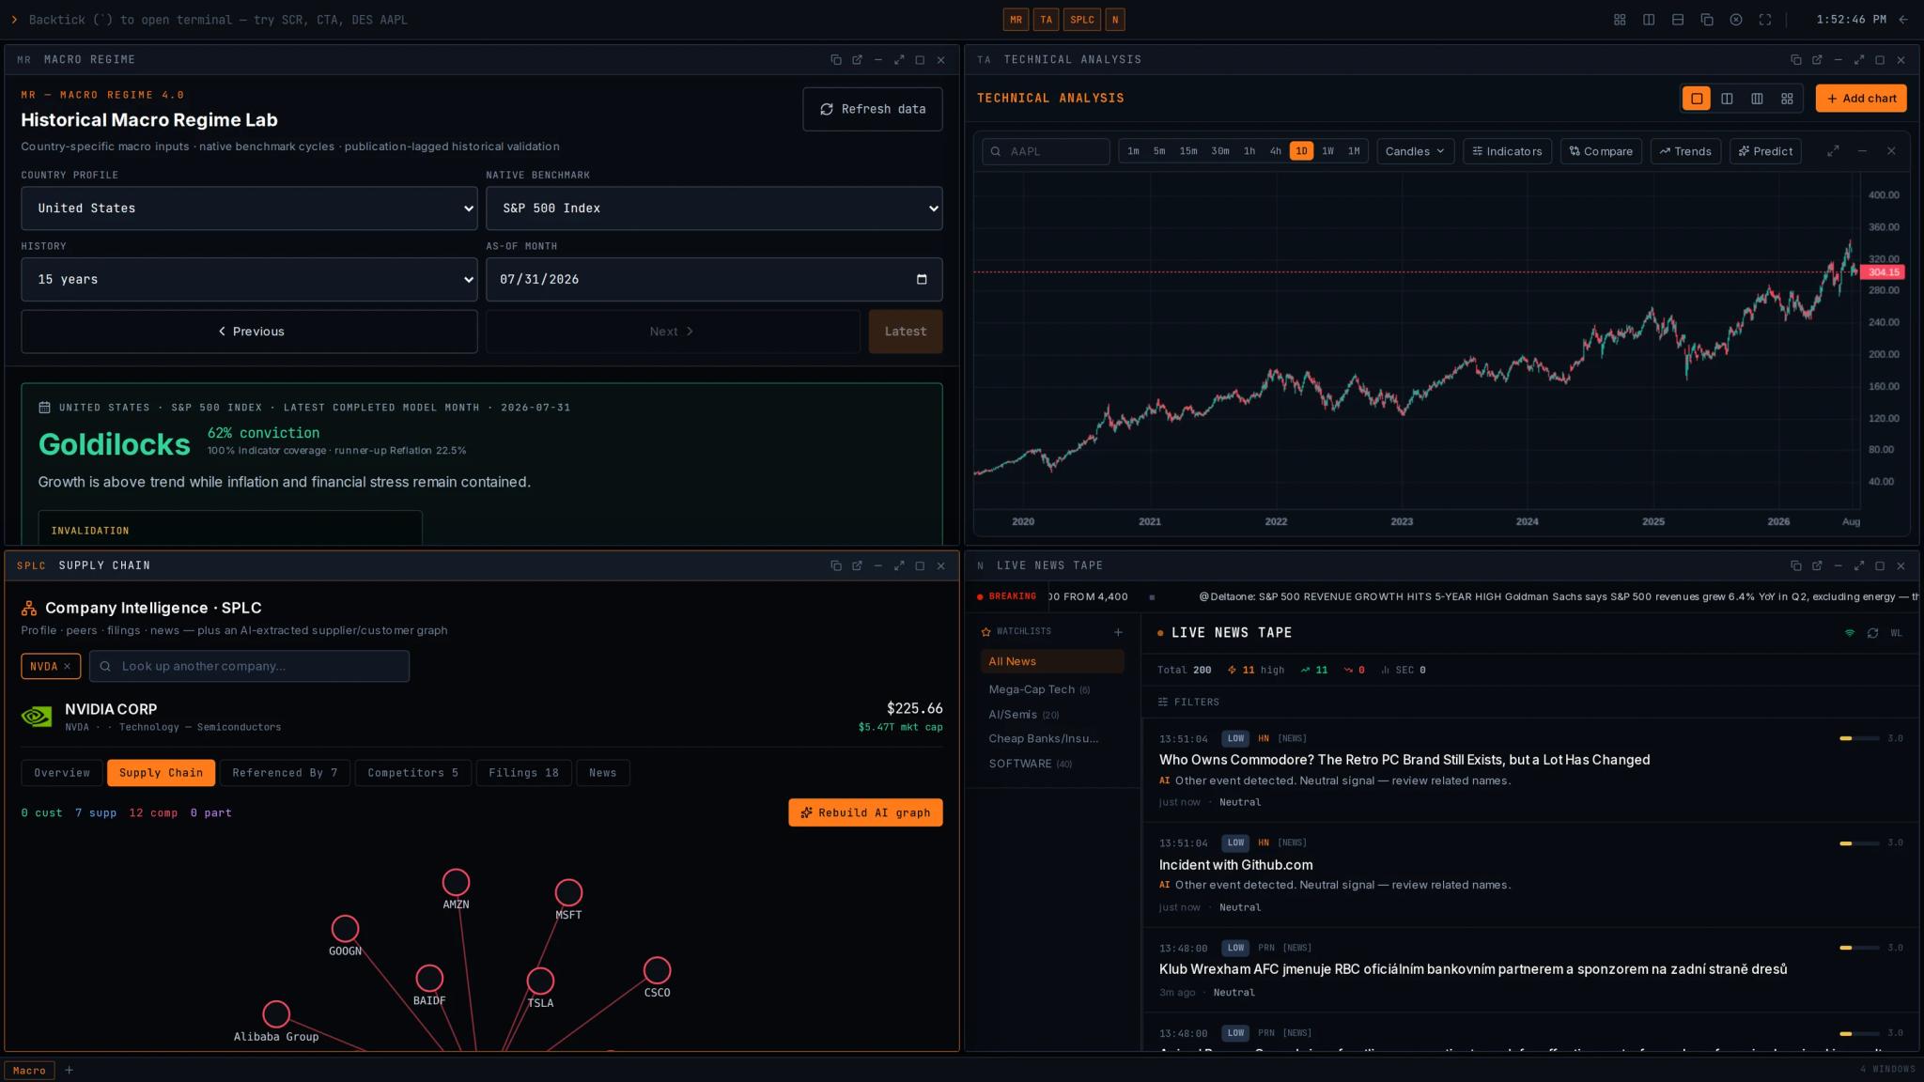
Task: Open terminal via the prompt chevron icon
Action: [x=14, y=20]
